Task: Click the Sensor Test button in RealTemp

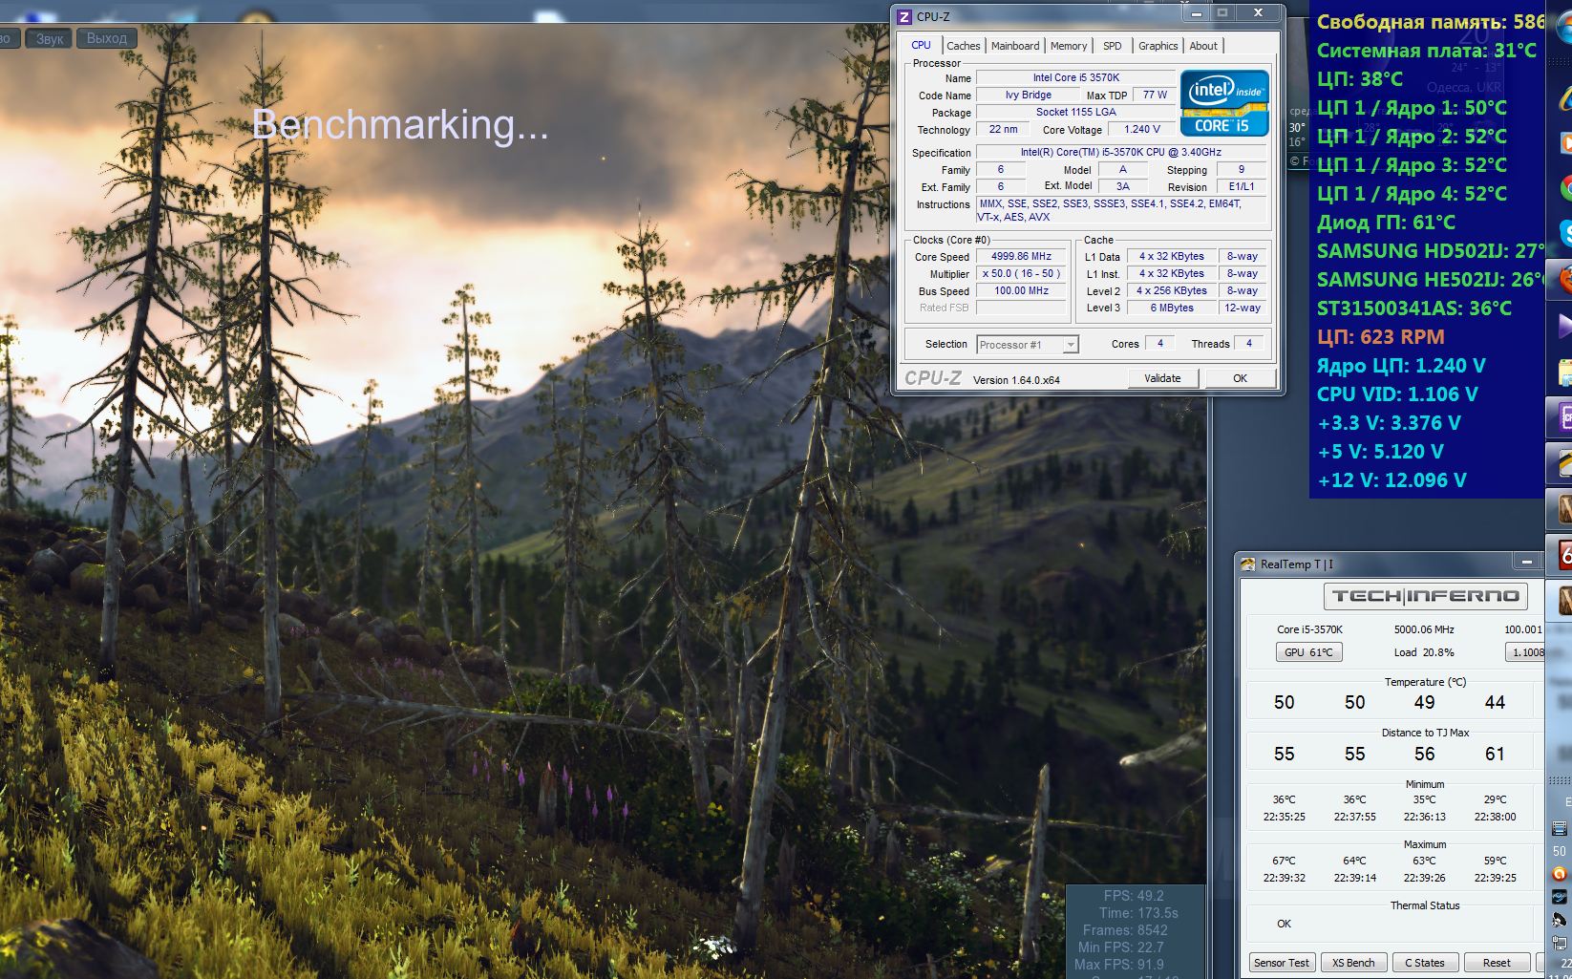Action: click(x=1282, y=963)
